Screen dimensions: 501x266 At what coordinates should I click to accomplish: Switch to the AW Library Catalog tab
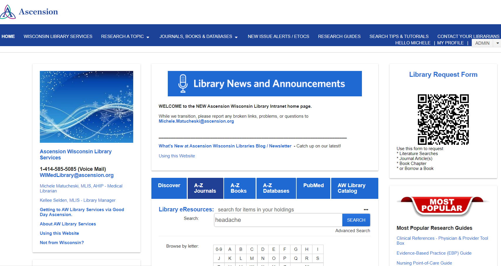pos(355,188)
